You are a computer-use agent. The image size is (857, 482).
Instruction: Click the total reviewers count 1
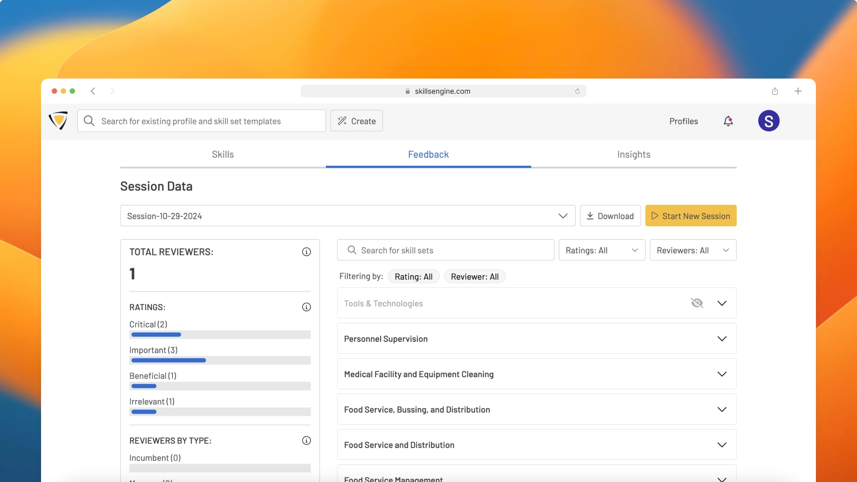[x=132, y=274]
